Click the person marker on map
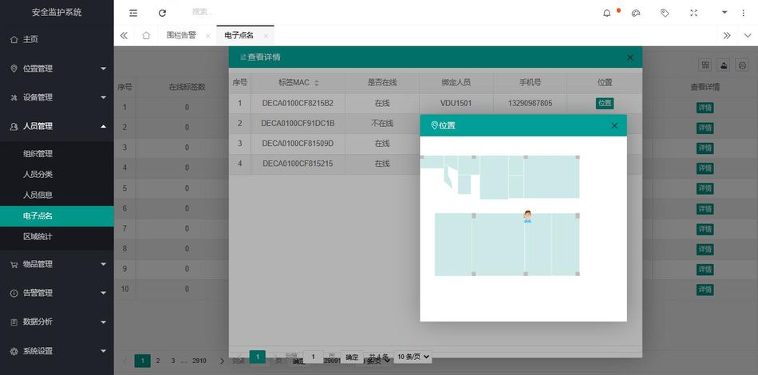The image size is (758, 375). (x=527, y=216)
